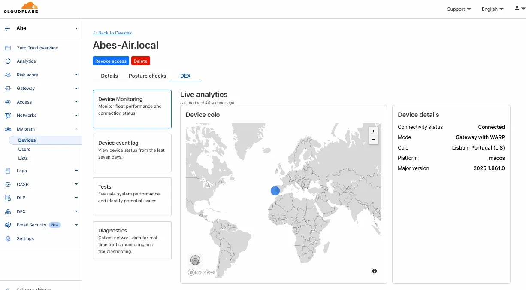Select the Analytics clock icon in sidebar

8,61
